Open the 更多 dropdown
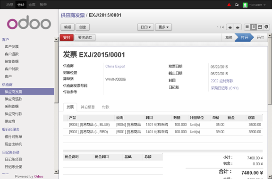272x179 pixels. [x=163, y=27]
